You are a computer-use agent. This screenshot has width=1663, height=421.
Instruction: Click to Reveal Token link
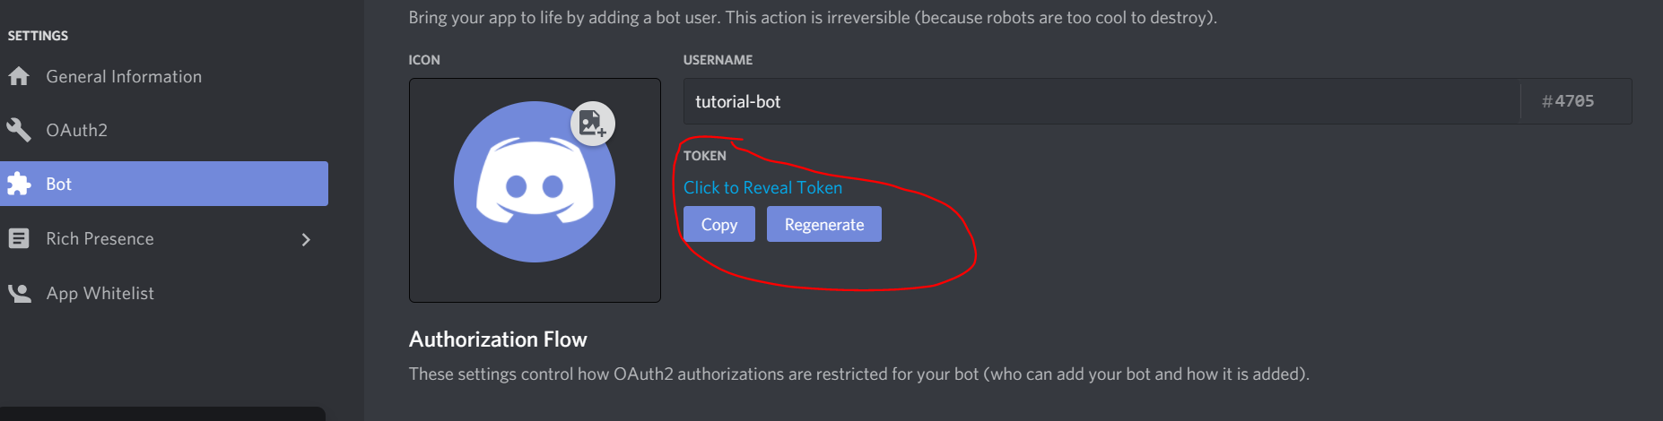tap(763, 187)
